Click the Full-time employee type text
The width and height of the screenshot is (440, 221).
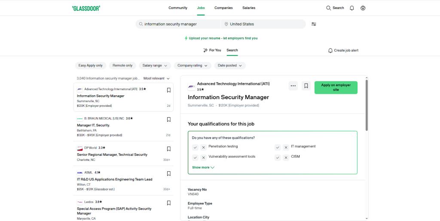point(195,208)
